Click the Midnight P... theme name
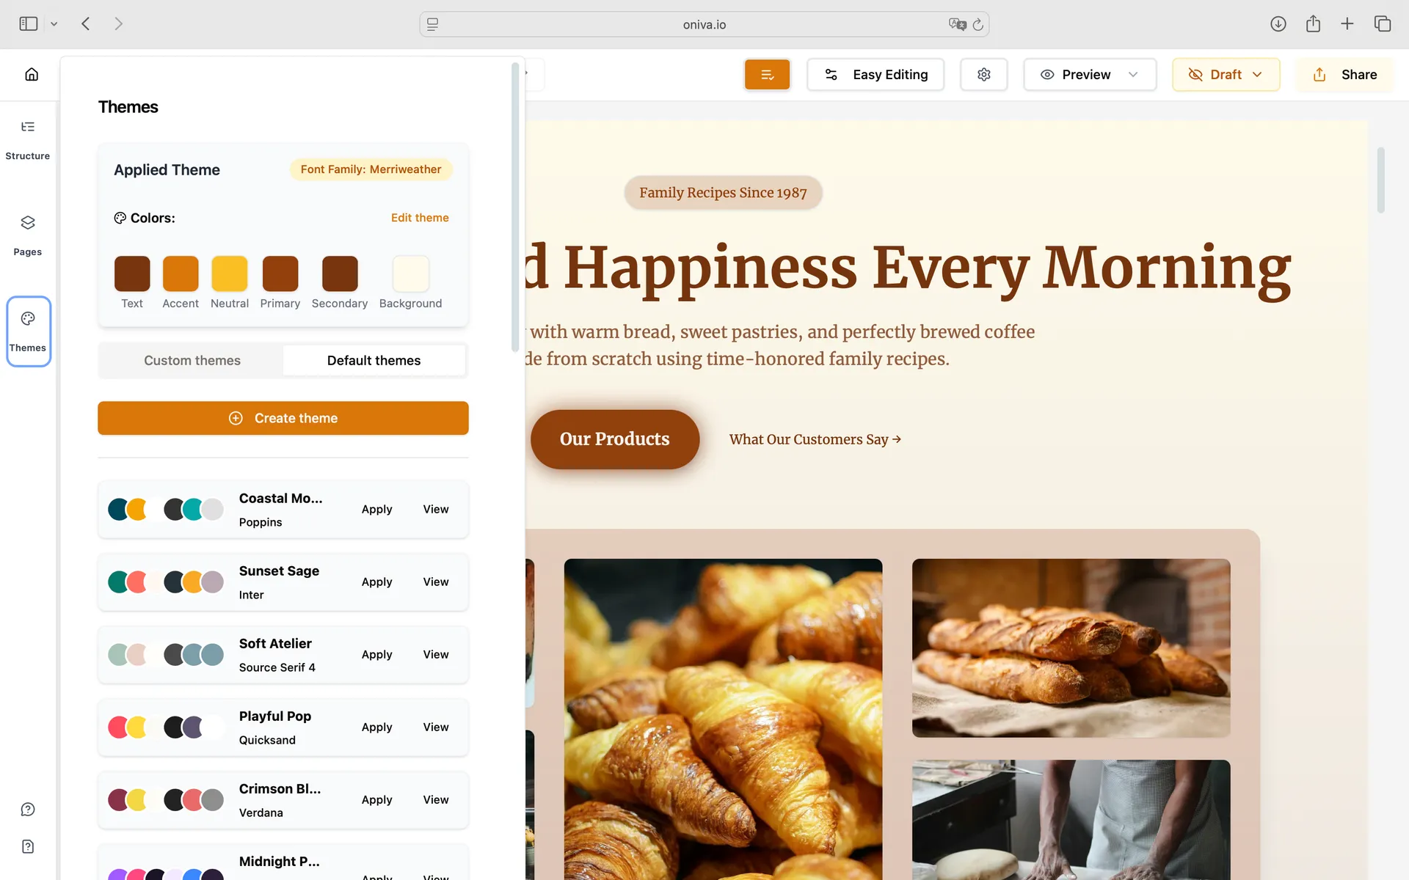The image size is (1409, 880). 279,861
